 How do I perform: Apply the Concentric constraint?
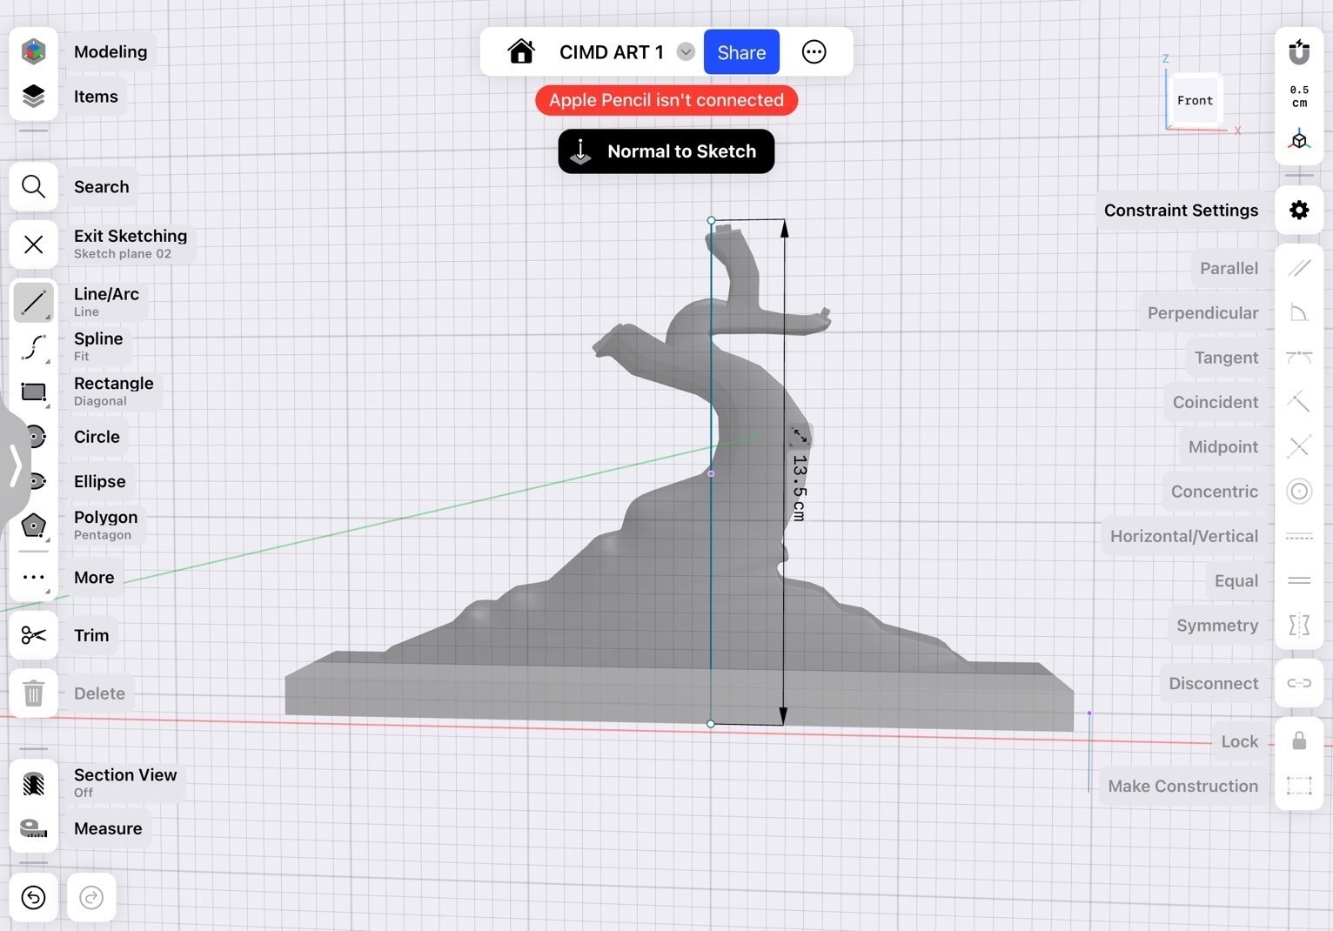click(1299, 492)
